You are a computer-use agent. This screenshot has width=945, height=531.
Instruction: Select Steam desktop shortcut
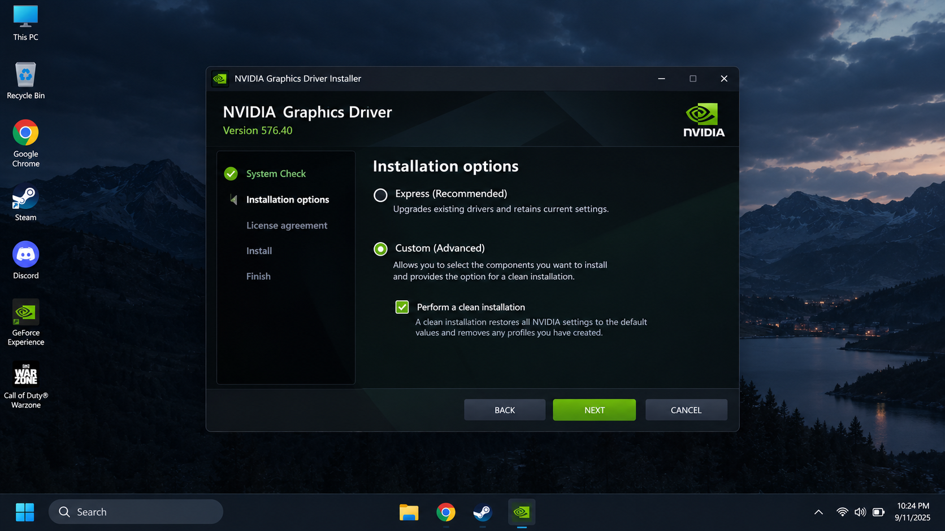[x=25, y=203]
